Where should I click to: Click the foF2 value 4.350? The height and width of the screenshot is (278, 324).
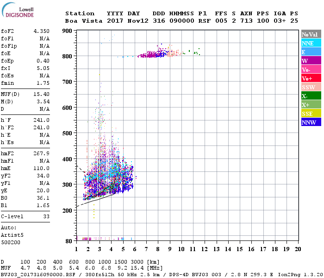[42, 31]
